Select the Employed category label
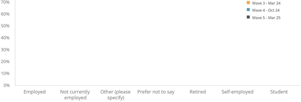The height and width of the screenshot is (102, 301). coord(34,92)
